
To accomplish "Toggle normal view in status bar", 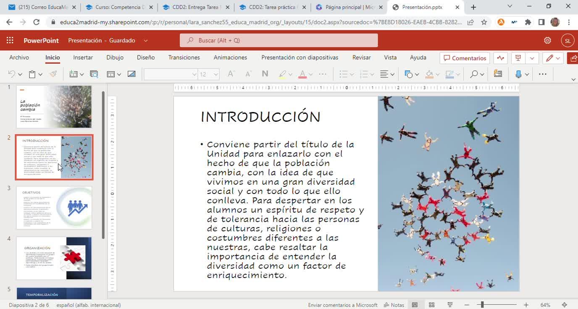I will click(x=415, y=305).
